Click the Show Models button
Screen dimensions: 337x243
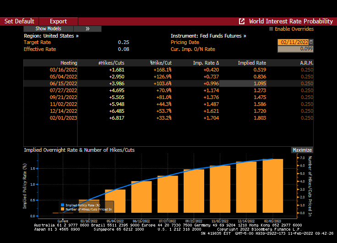tap(48, 28)
